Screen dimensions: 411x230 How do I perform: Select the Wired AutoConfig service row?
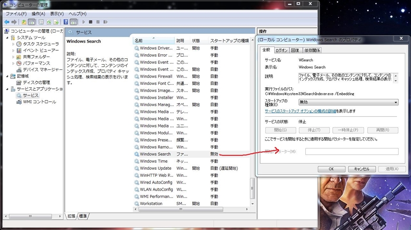[191, 183]
